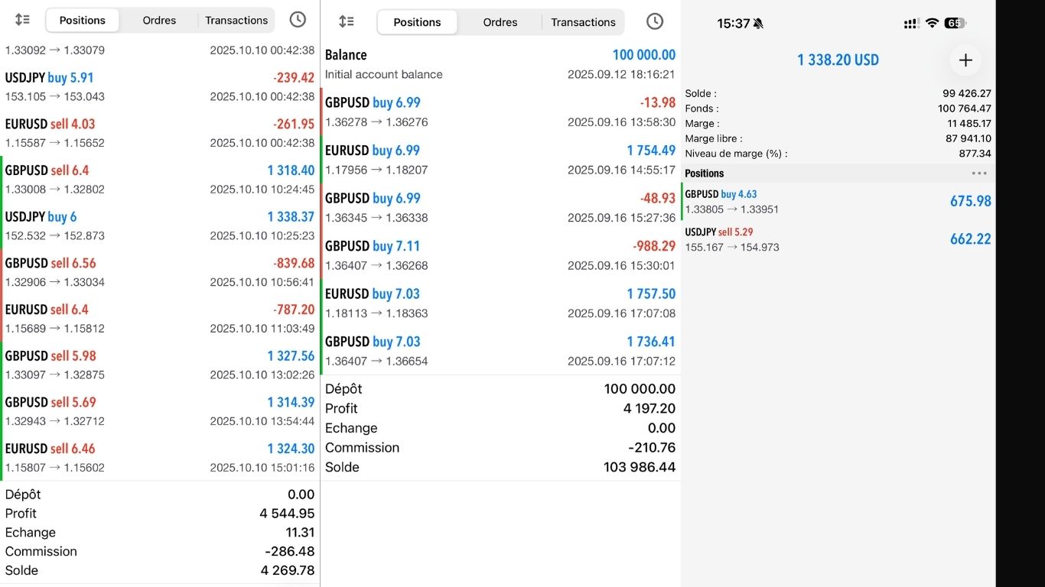This screenshot has height=587, width=1045.
Task: Open the clock history icon in middle panel
Action: 655,21
